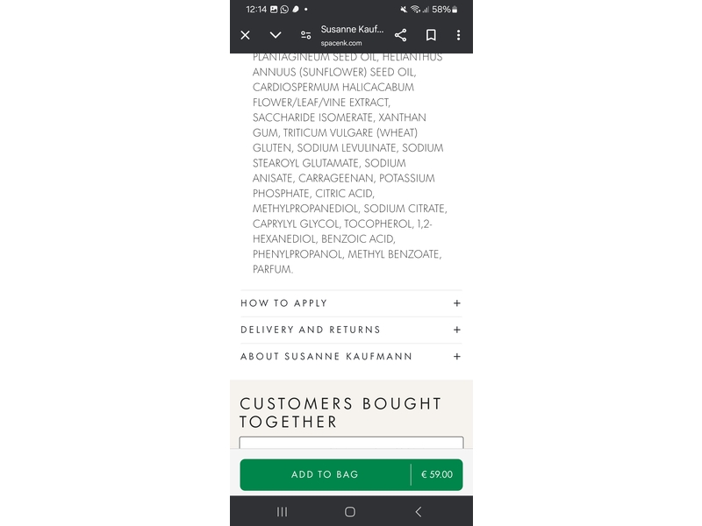Expand How to Apply plus icon

[x=457, y=303]
